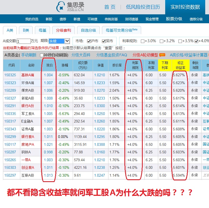Viewport: 209px width, 208px height.
Task: Select change value -5.63% in 军工股A row
Action: click(64, 114)
